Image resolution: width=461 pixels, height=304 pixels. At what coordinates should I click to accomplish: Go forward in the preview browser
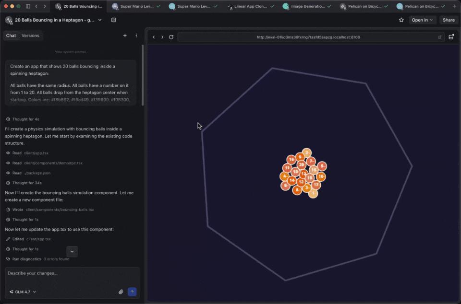162,37
